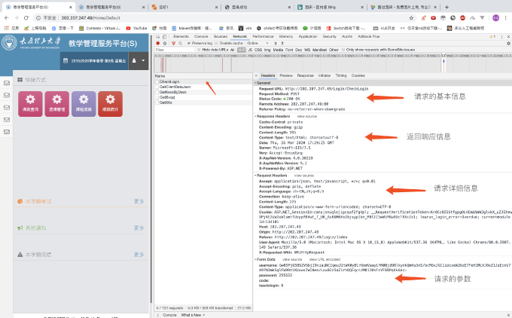This screenshot has width=512, height=318.
Task: Switch to the Console panel
Action: [x=201, y=37]
